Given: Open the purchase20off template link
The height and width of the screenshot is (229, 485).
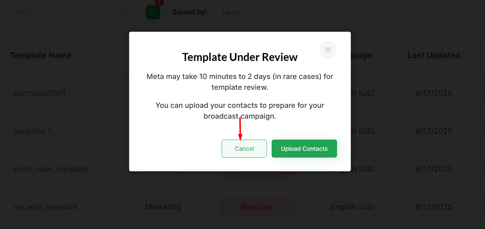Looking at the screenshot, I should pos(39,93).
